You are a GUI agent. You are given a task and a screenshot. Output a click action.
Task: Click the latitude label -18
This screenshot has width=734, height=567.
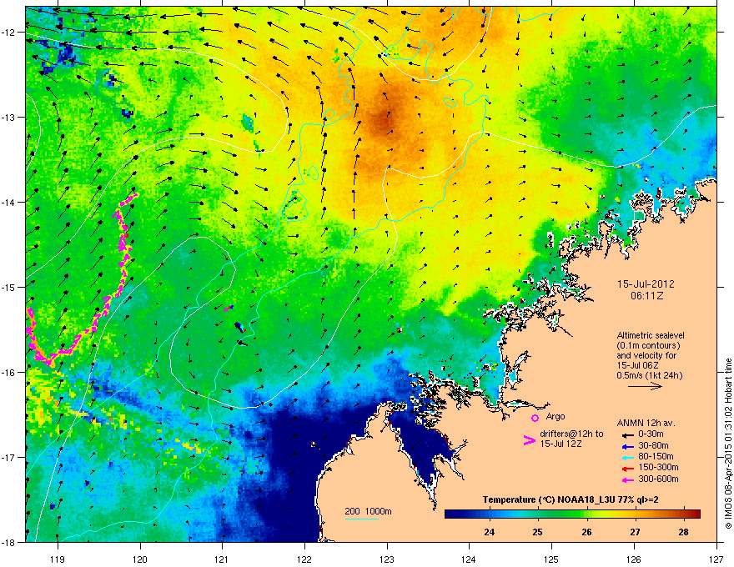pos(9,542)
